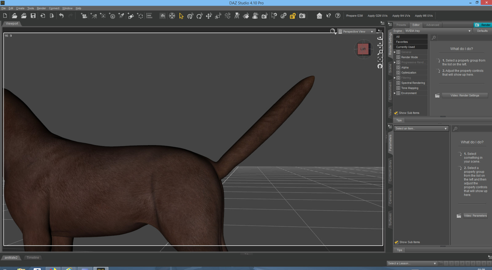Click the Save file icon in toolbar
Screen dimensions: 492x270
(33, 16)
